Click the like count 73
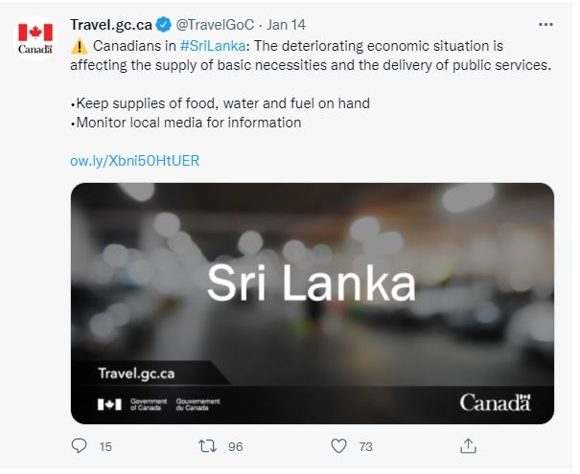Screen dimensions: 580x474 [364, 446]
